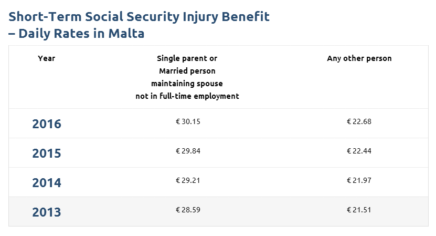Click the Single parent or header line

click(187, 58)
